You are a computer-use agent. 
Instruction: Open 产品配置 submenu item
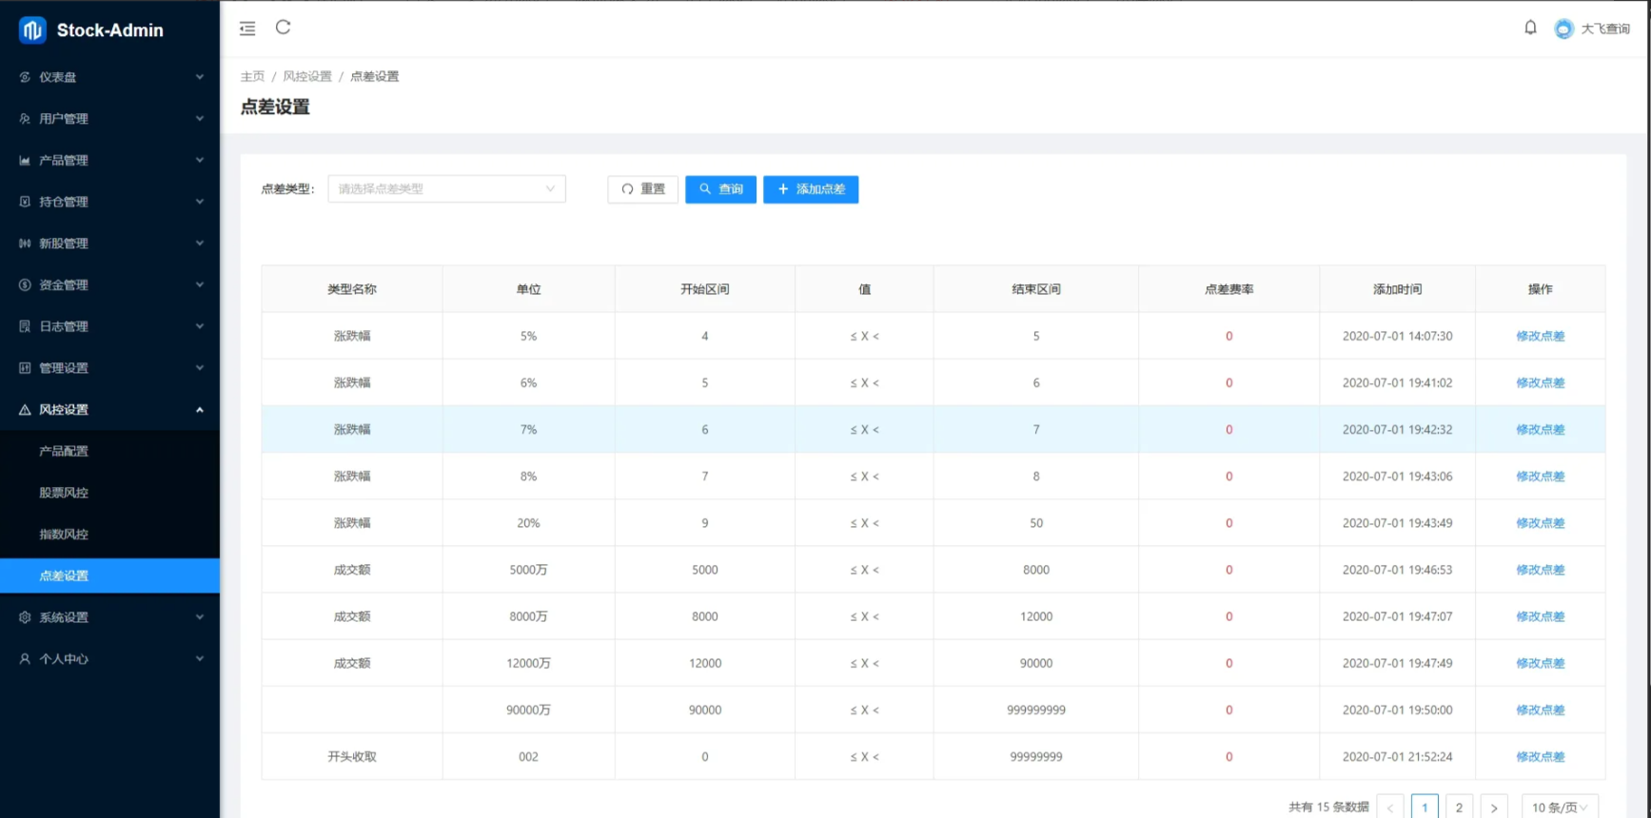tap(64, 451)
